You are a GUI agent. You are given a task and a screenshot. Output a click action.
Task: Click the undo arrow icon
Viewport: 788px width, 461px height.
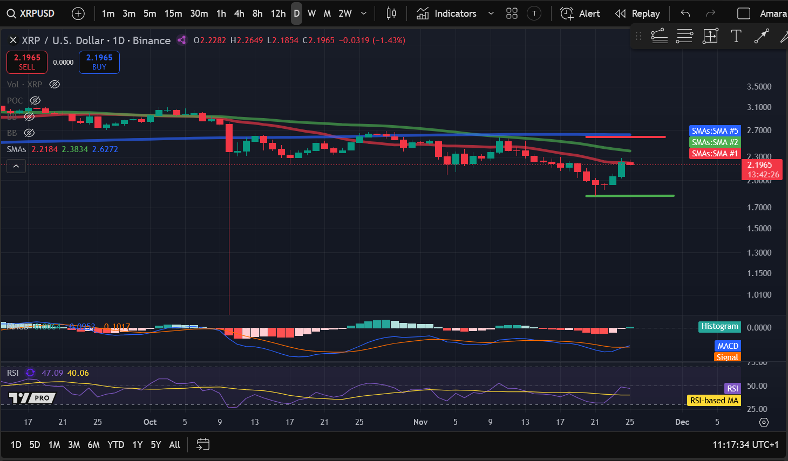click(685, 13)
